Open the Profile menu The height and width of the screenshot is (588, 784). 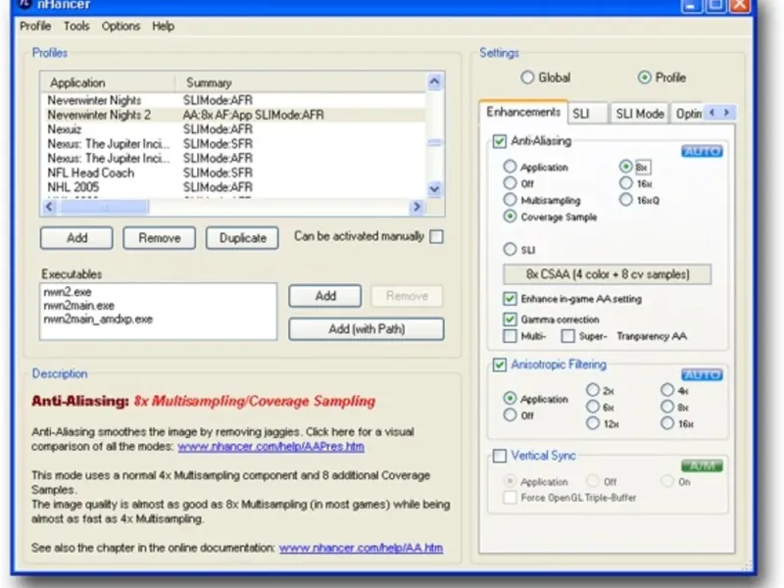pyautogui.click(x=35, y=26)
